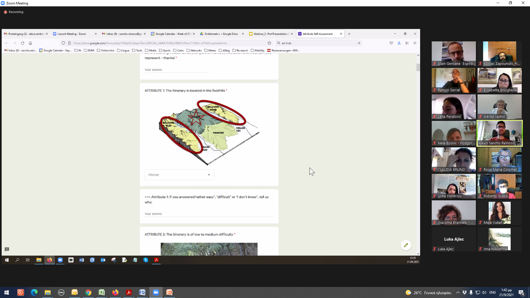
Task: Click the Dropbox icon in system tray
Action: click(464, 292)
